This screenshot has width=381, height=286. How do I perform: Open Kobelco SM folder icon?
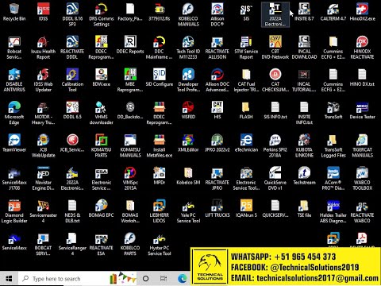coord(188,176)
